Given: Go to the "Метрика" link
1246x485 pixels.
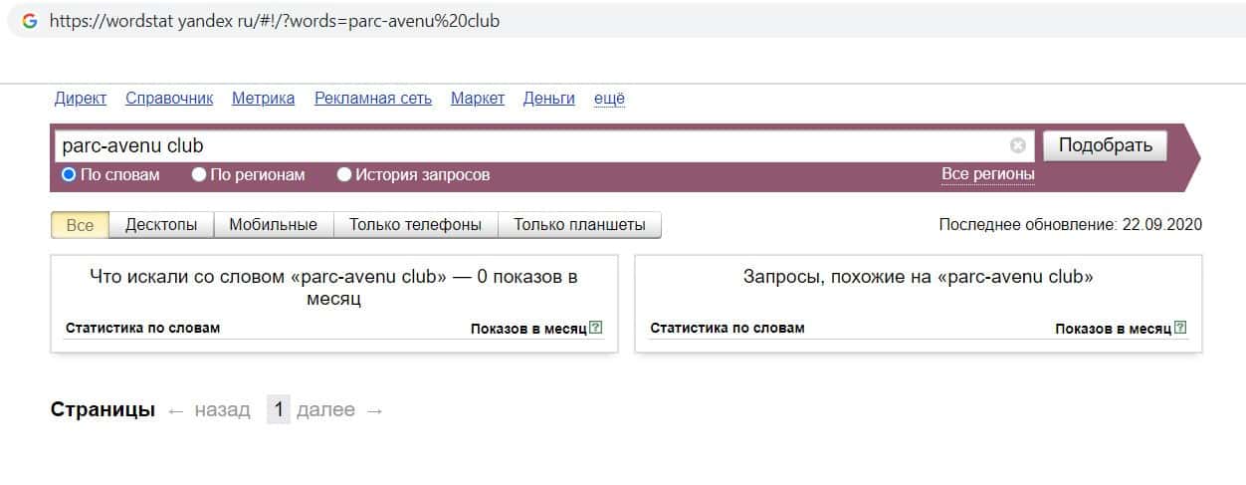Looking at the screenshot, I should (x=263, y=98).
